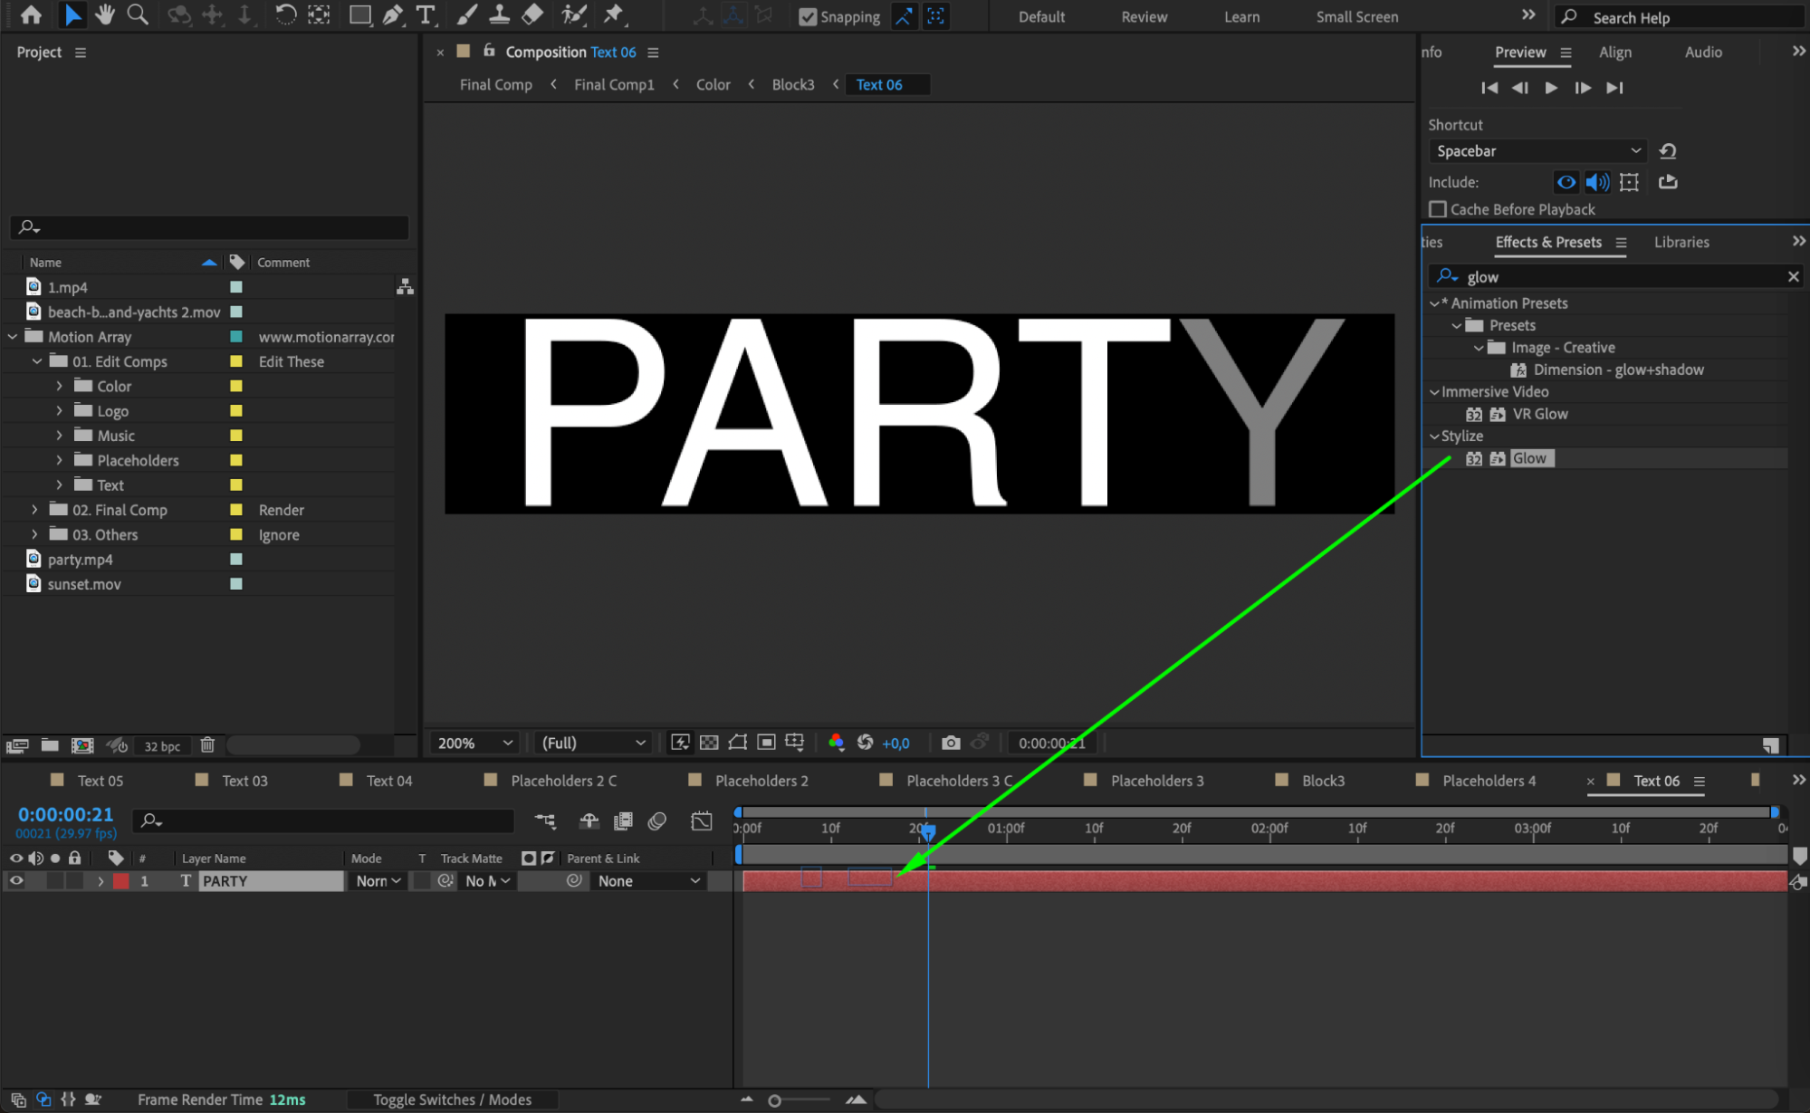Expand the Placeholders folder in Project
Viewport: 1810px width, 1113px height.
point(60,460)
